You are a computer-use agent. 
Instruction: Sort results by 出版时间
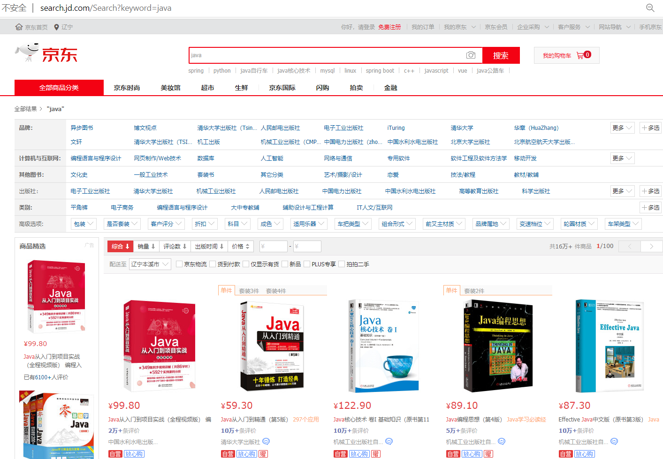point(209,246)
